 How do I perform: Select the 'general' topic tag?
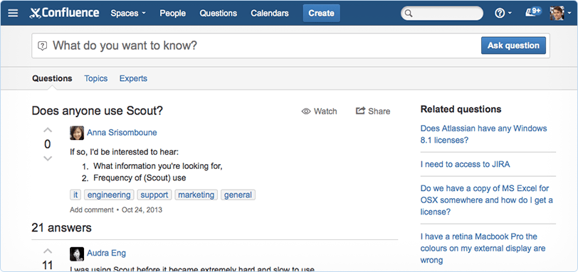coord(238,195)
